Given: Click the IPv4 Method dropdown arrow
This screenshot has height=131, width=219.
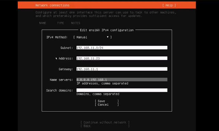Looking at the screenshot, I should pyautogui.click(x=108, y=37).
